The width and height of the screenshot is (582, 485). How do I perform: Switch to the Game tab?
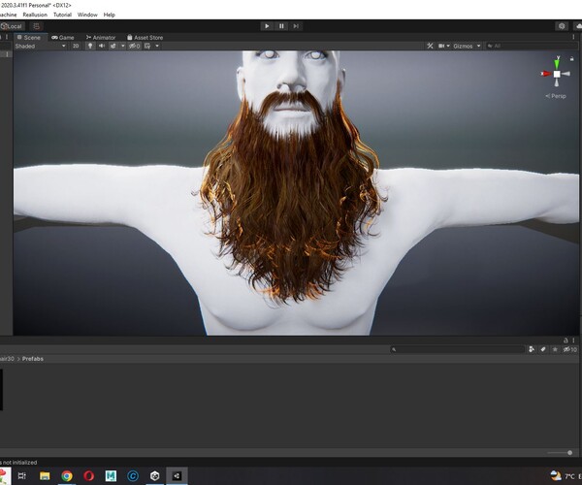pyautogui.click(x=63, y=38)
